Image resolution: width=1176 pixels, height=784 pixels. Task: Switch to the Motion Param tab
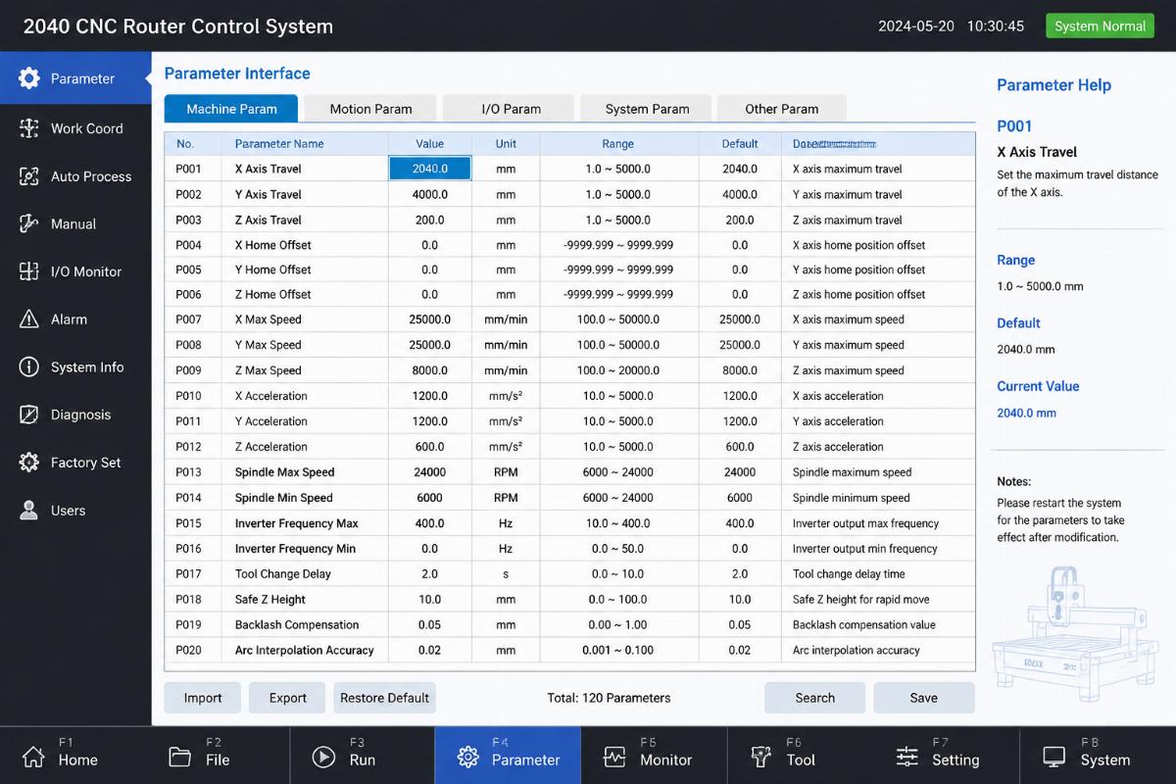click(x=370, y=109)
